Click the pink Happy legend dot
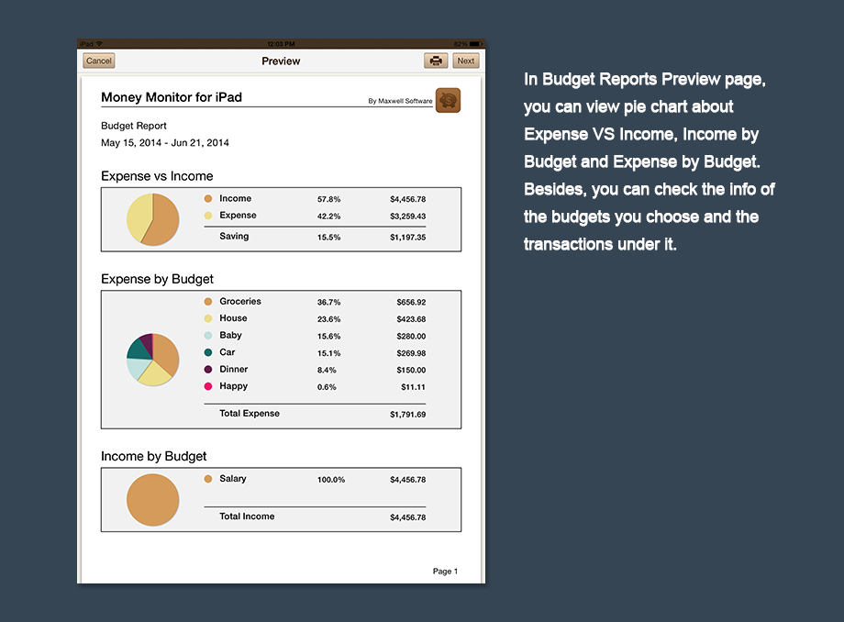The height and width of the screenshot is (622, 844). click(208, 386)
